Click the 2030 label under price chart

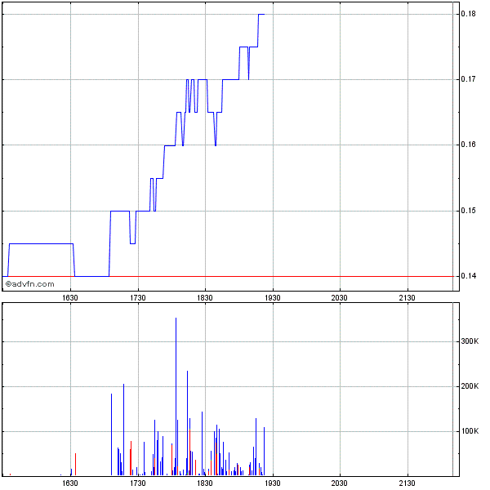[340, 298]
